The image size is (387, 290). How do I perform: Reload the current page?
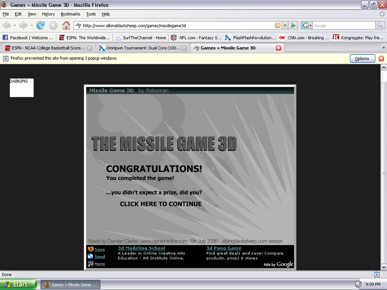[41, 25]
